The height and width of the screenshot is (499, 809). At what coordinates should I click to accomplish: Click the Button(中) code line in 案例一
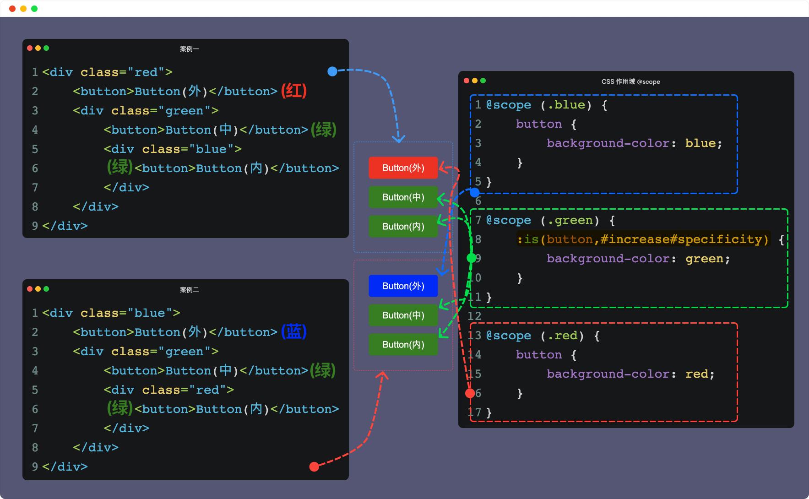point(206,130)
